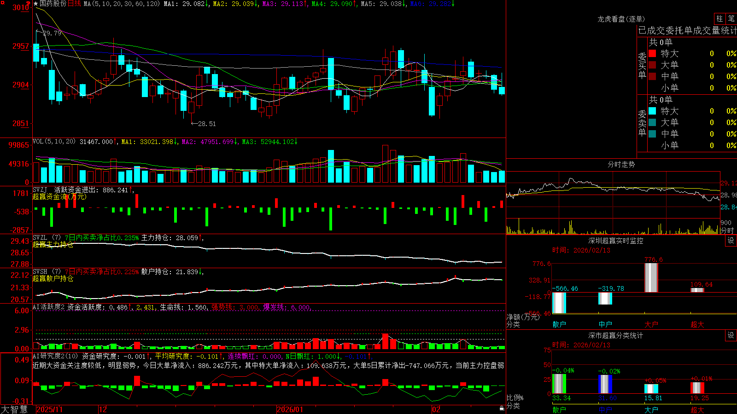Click the 12 month marker on the timeline
The width and height of the screenshot is (737, 414).
click(103, 409)
